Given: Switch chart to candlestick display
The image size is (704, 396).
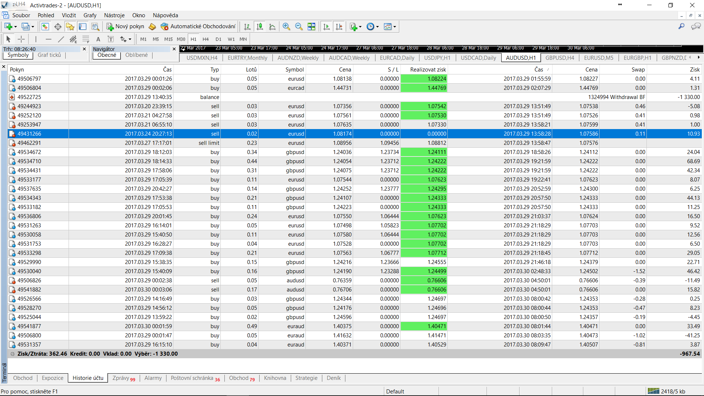Looking at the screenshot, I should (260, 26).
